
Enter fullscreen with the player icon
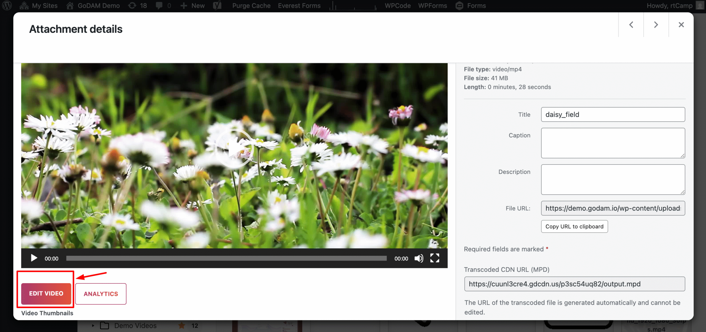click(435, 258)
